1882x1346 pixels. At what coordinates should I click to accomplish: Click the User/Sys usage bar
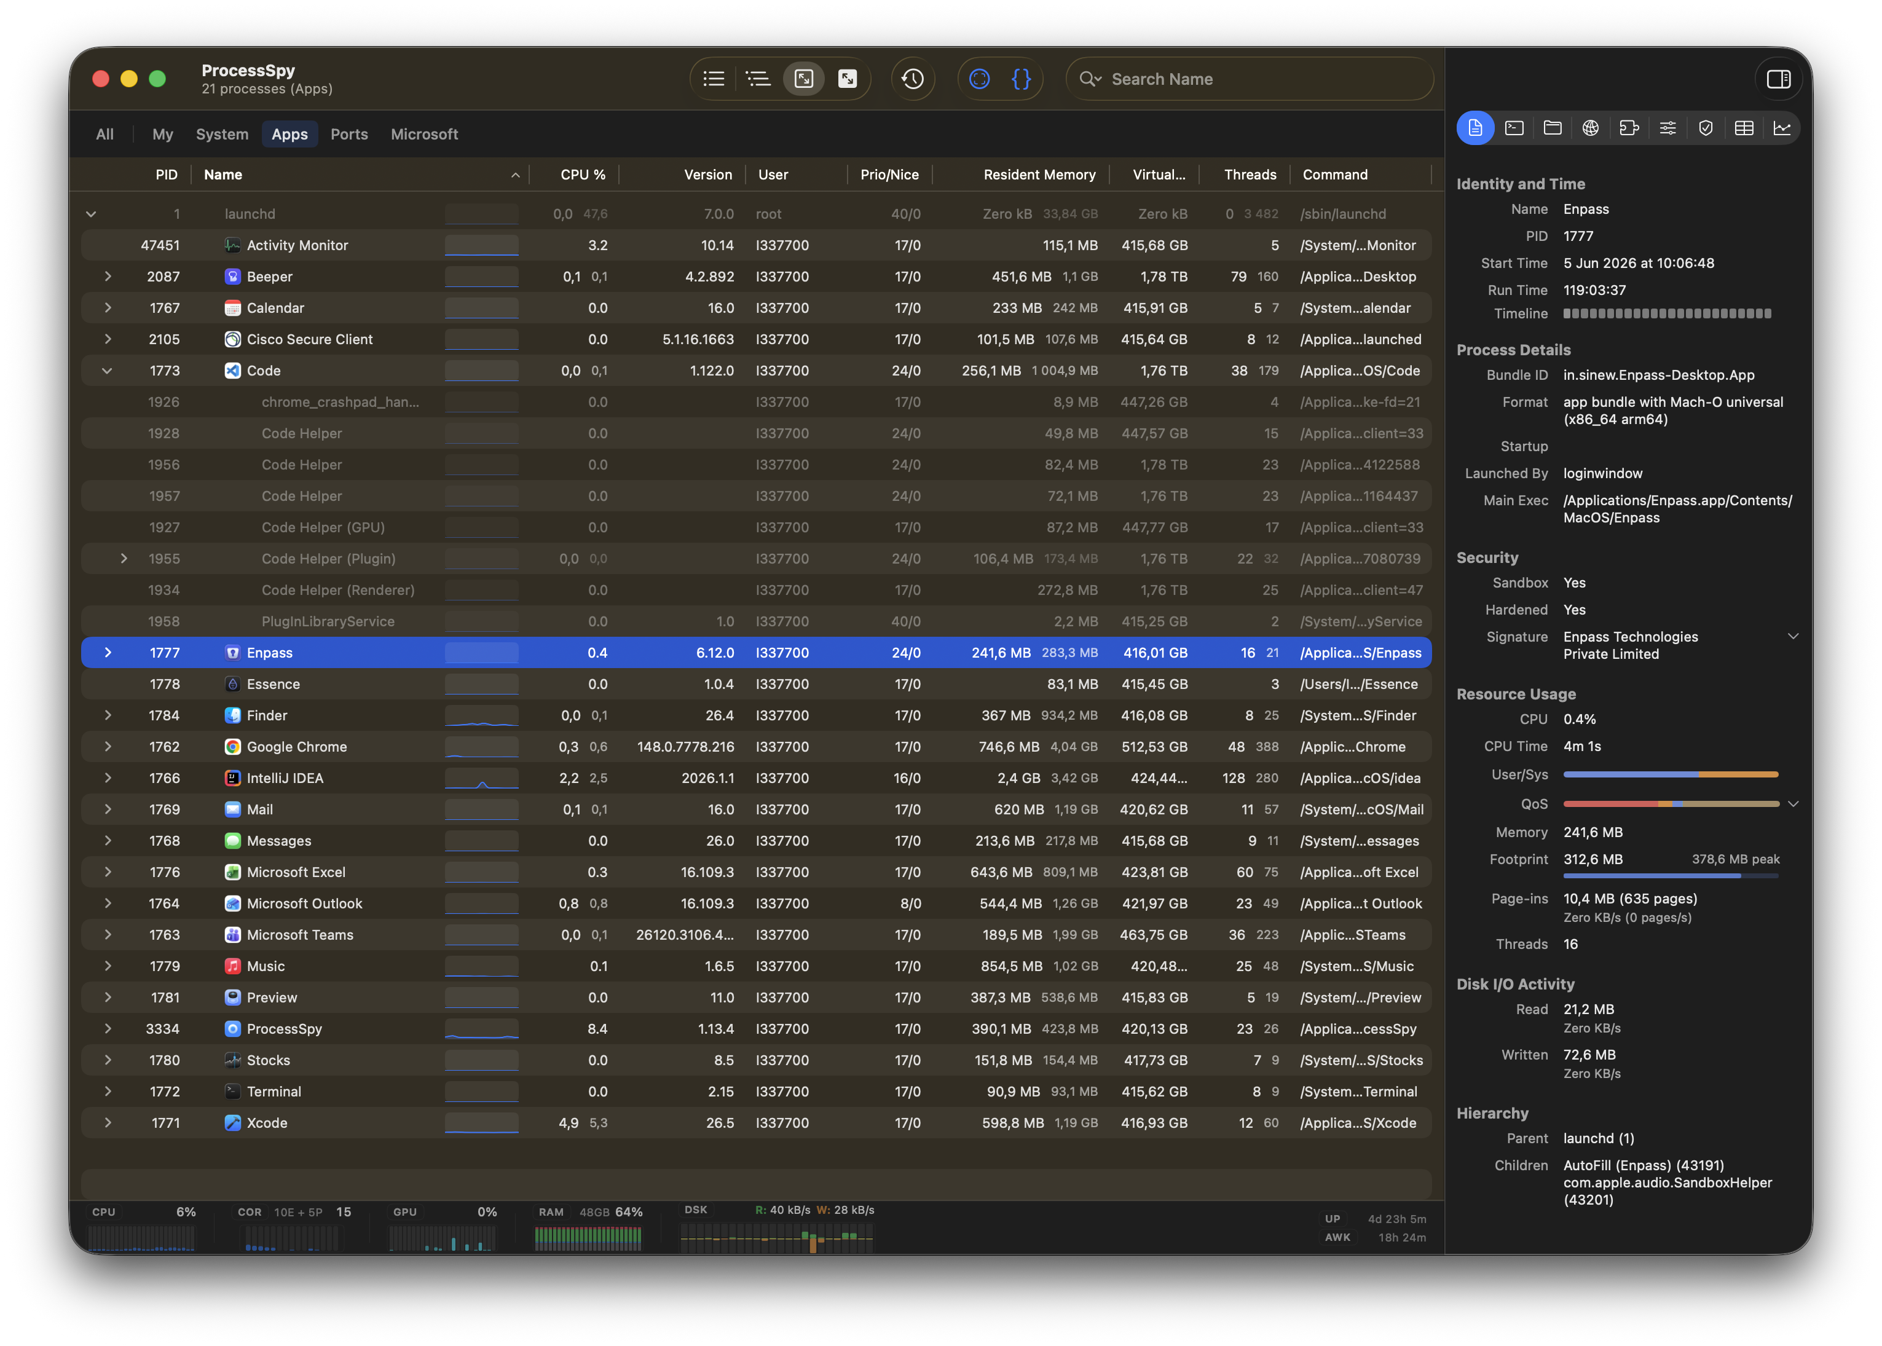1671,775
